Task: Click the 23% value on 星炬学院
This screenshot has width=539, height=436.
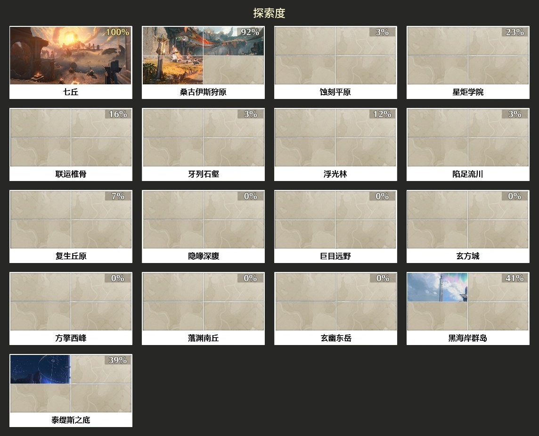Action: tap(514, 32)
